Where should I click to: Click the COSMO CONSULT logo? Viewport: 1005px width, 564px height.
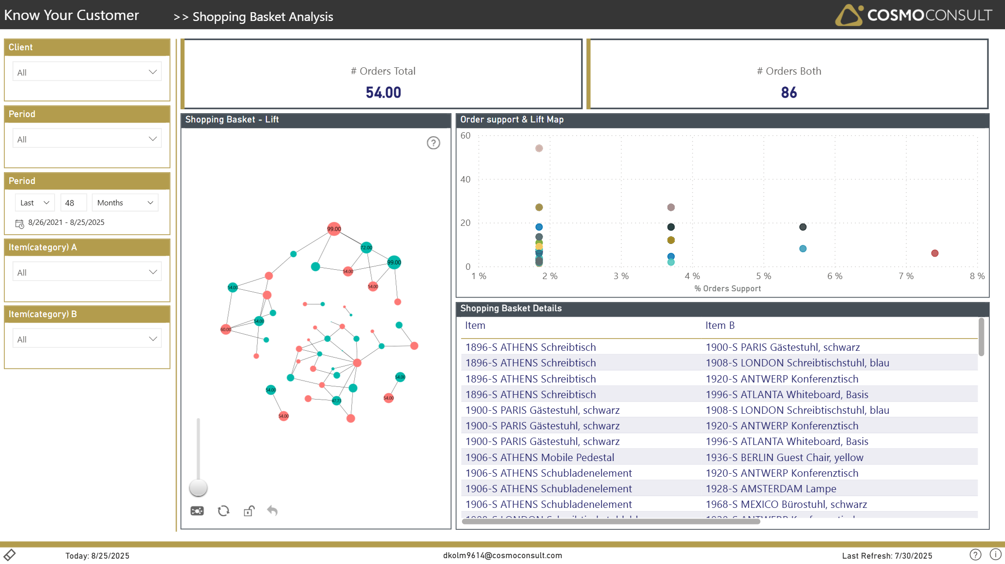pos(913,15)
